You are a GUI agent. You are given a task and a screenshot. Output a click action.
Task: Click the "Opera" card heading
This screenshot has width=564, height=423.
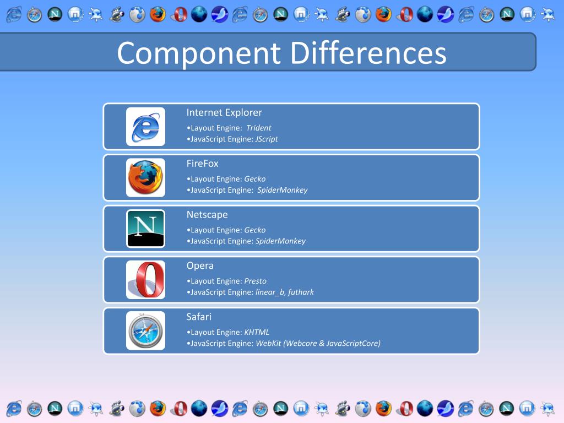click(x=200, y=266)
